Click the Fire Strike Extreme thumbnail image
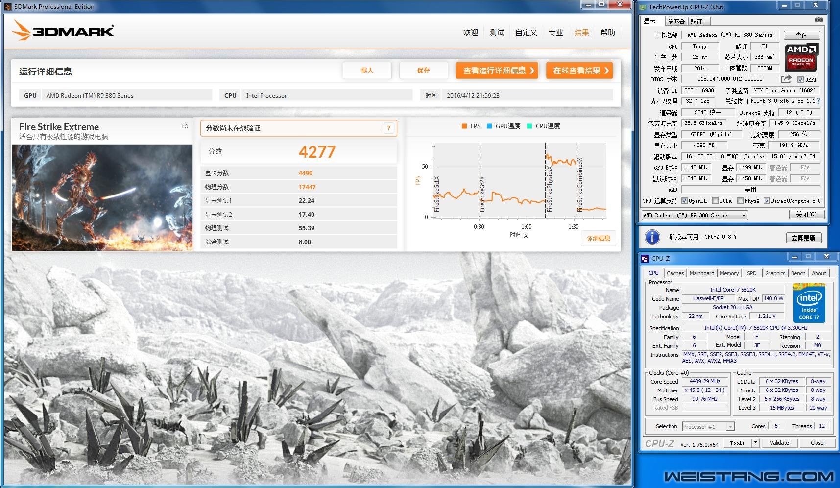Image resolution: width=840 pixels, height=488 pixels. pos(102,197)
